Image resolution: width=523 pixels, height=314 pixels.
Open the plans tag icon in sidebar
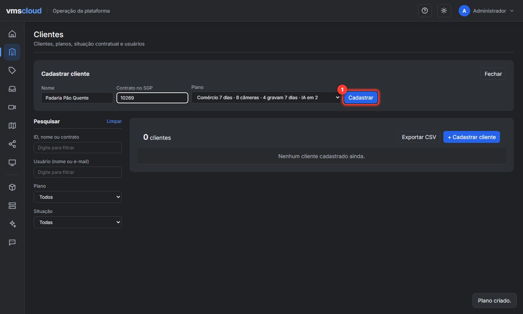tap(12, 70)
